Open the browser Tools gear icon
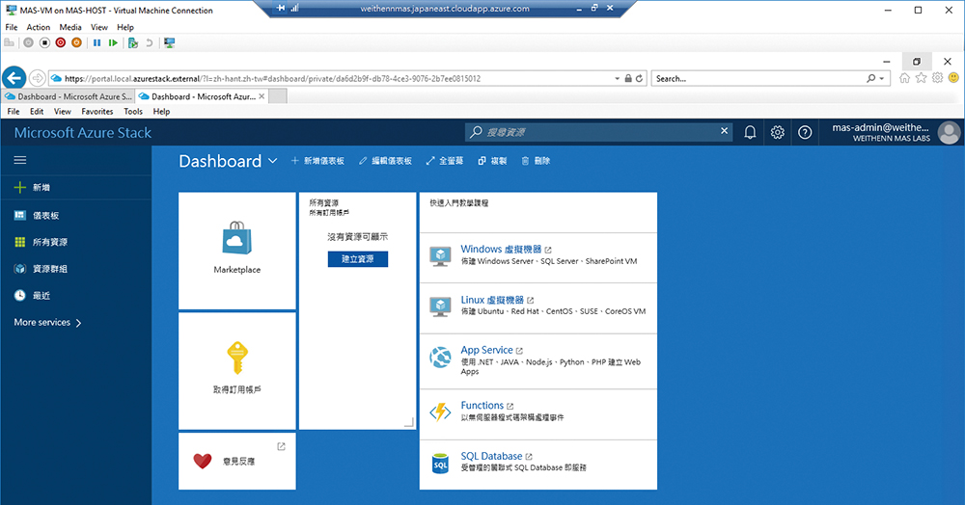This screenshot has width=965, height=505. click(937, 78)
